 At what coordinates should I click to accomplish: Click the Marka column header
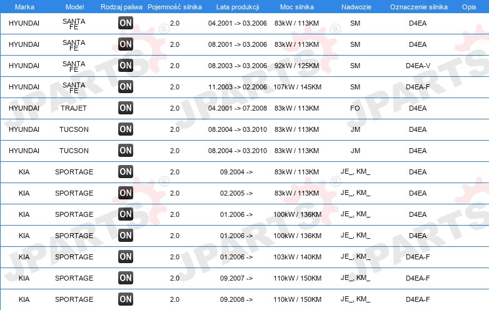[24, 7]
